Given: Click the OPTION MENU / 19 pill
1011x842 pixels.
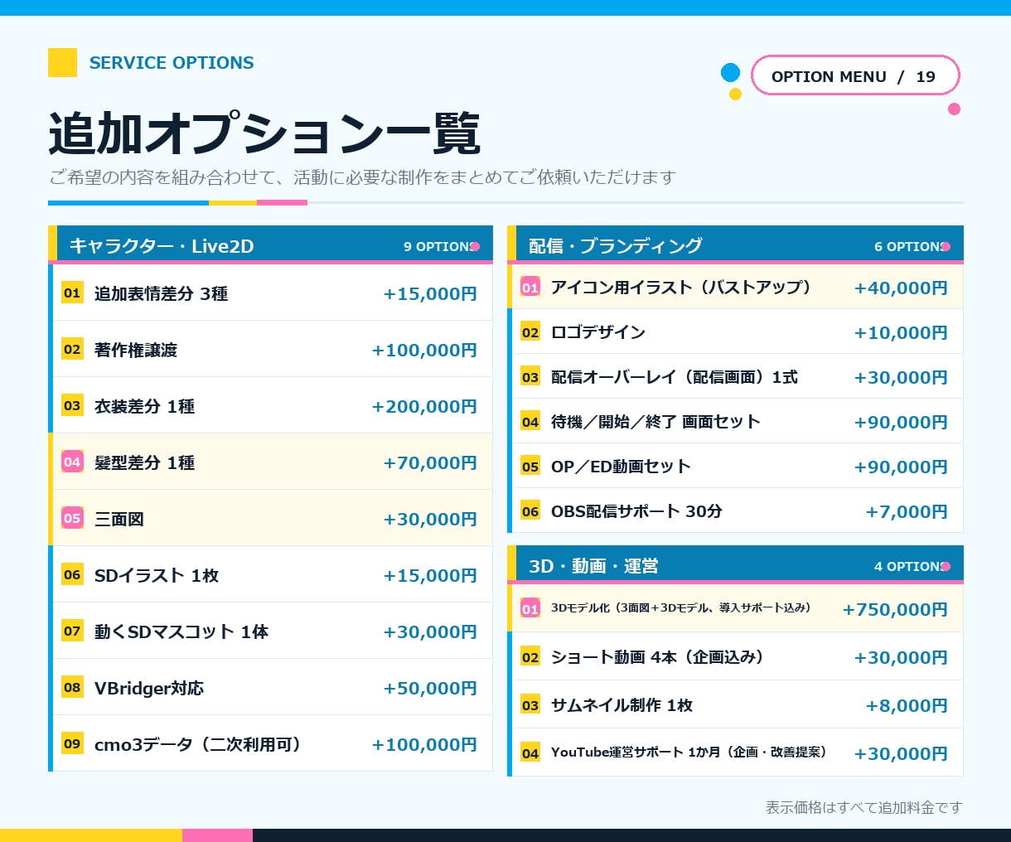Looking at the screenshot, I should click(x=855, y=76).
